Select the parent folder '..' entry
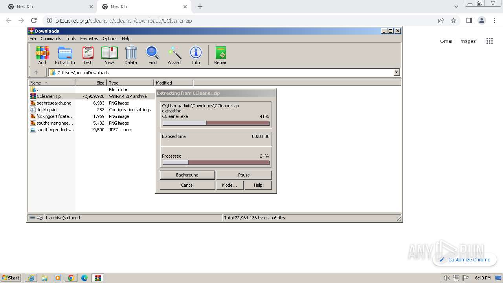The height and width of the screenshot is (283, 503). pos(35,90)
